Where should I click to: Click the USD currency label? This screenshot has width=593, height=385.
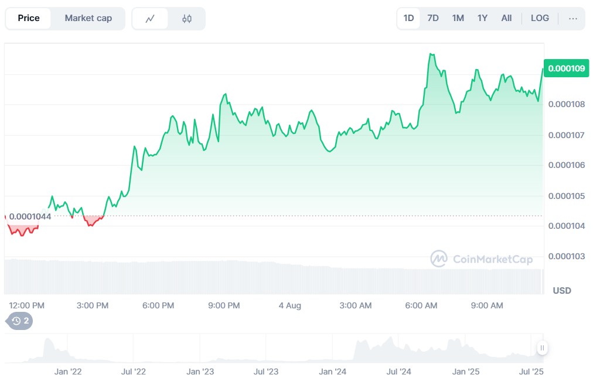pos(562,291)
